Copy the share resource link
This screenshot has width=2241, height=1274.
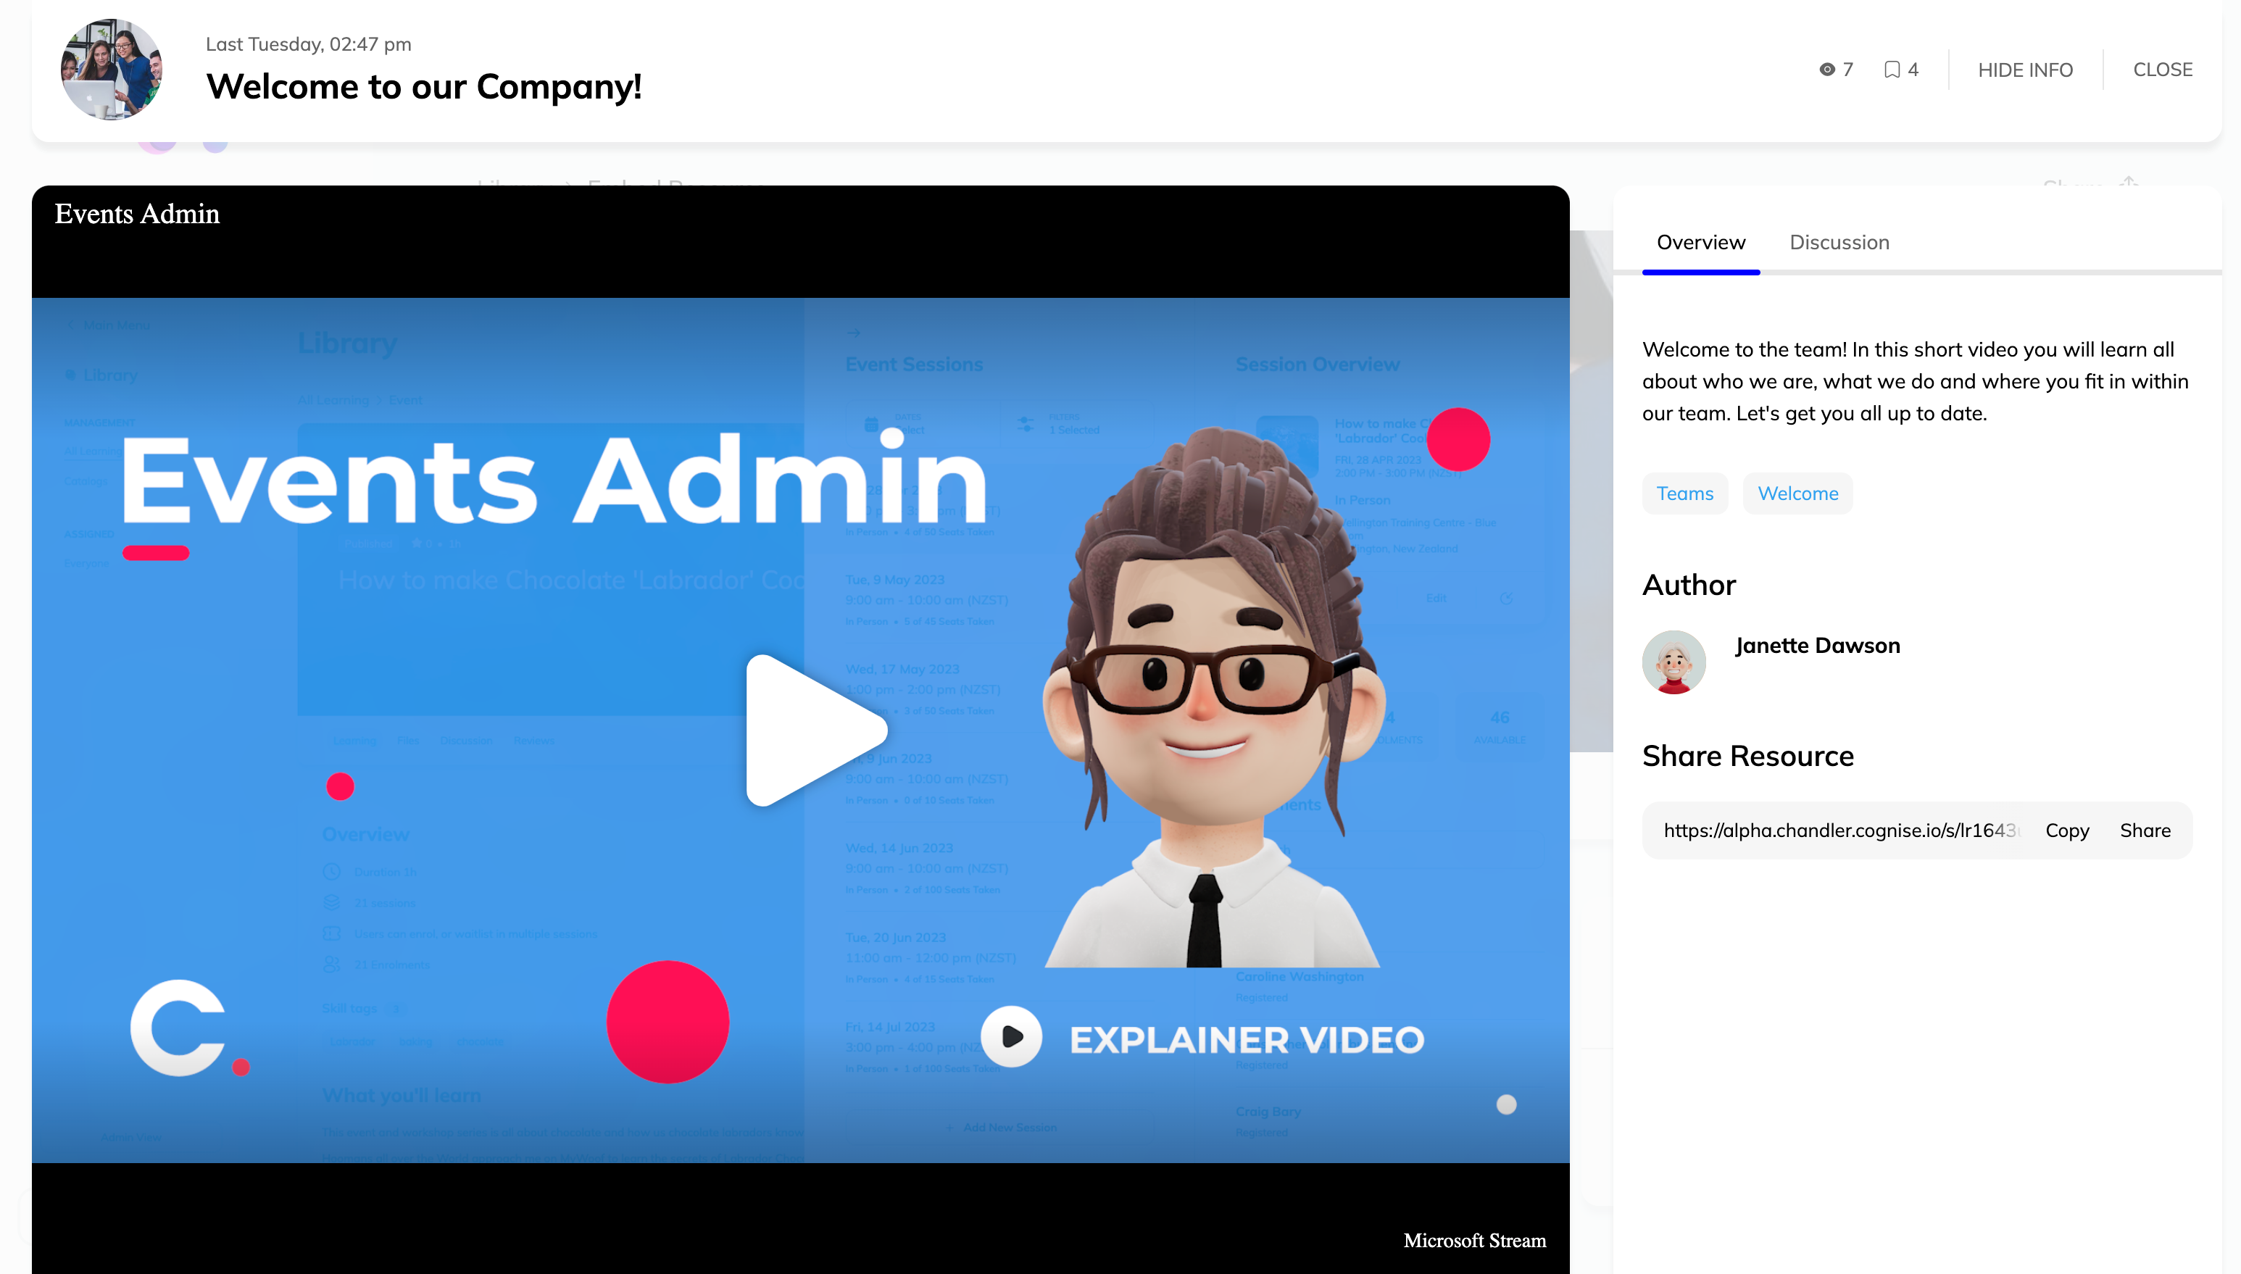[x=2066, y=830]
